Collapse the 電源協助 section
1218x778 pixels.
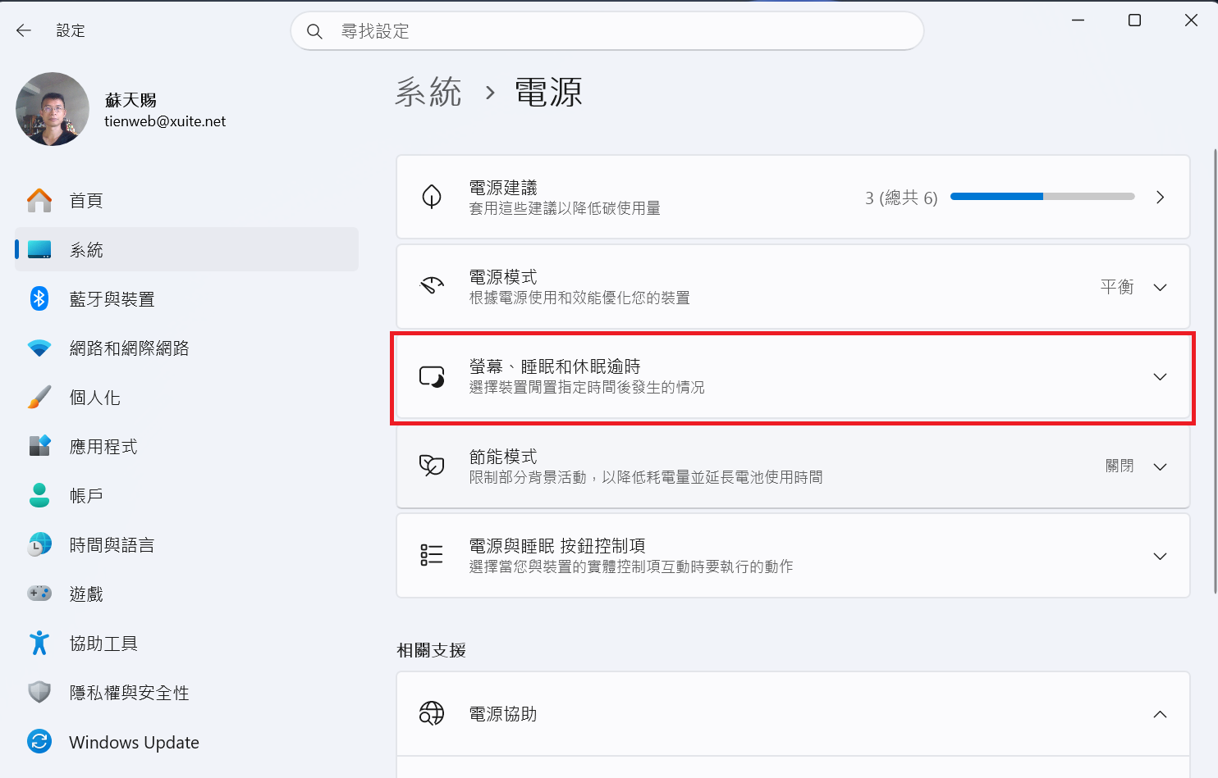pyautogui.click(x=1160, y=714)
